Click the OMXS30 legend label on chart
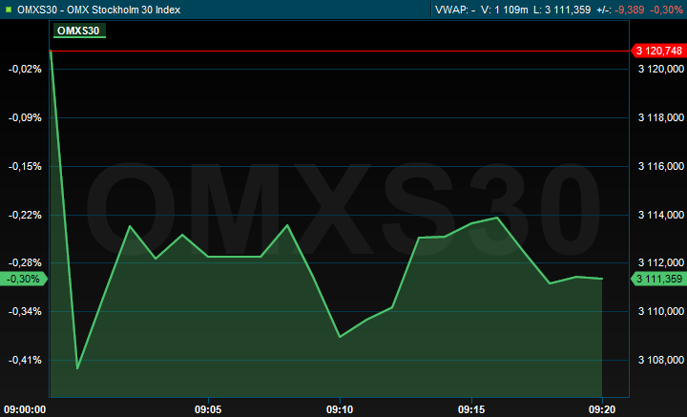The image size is (687, 417). coord(78,31)
